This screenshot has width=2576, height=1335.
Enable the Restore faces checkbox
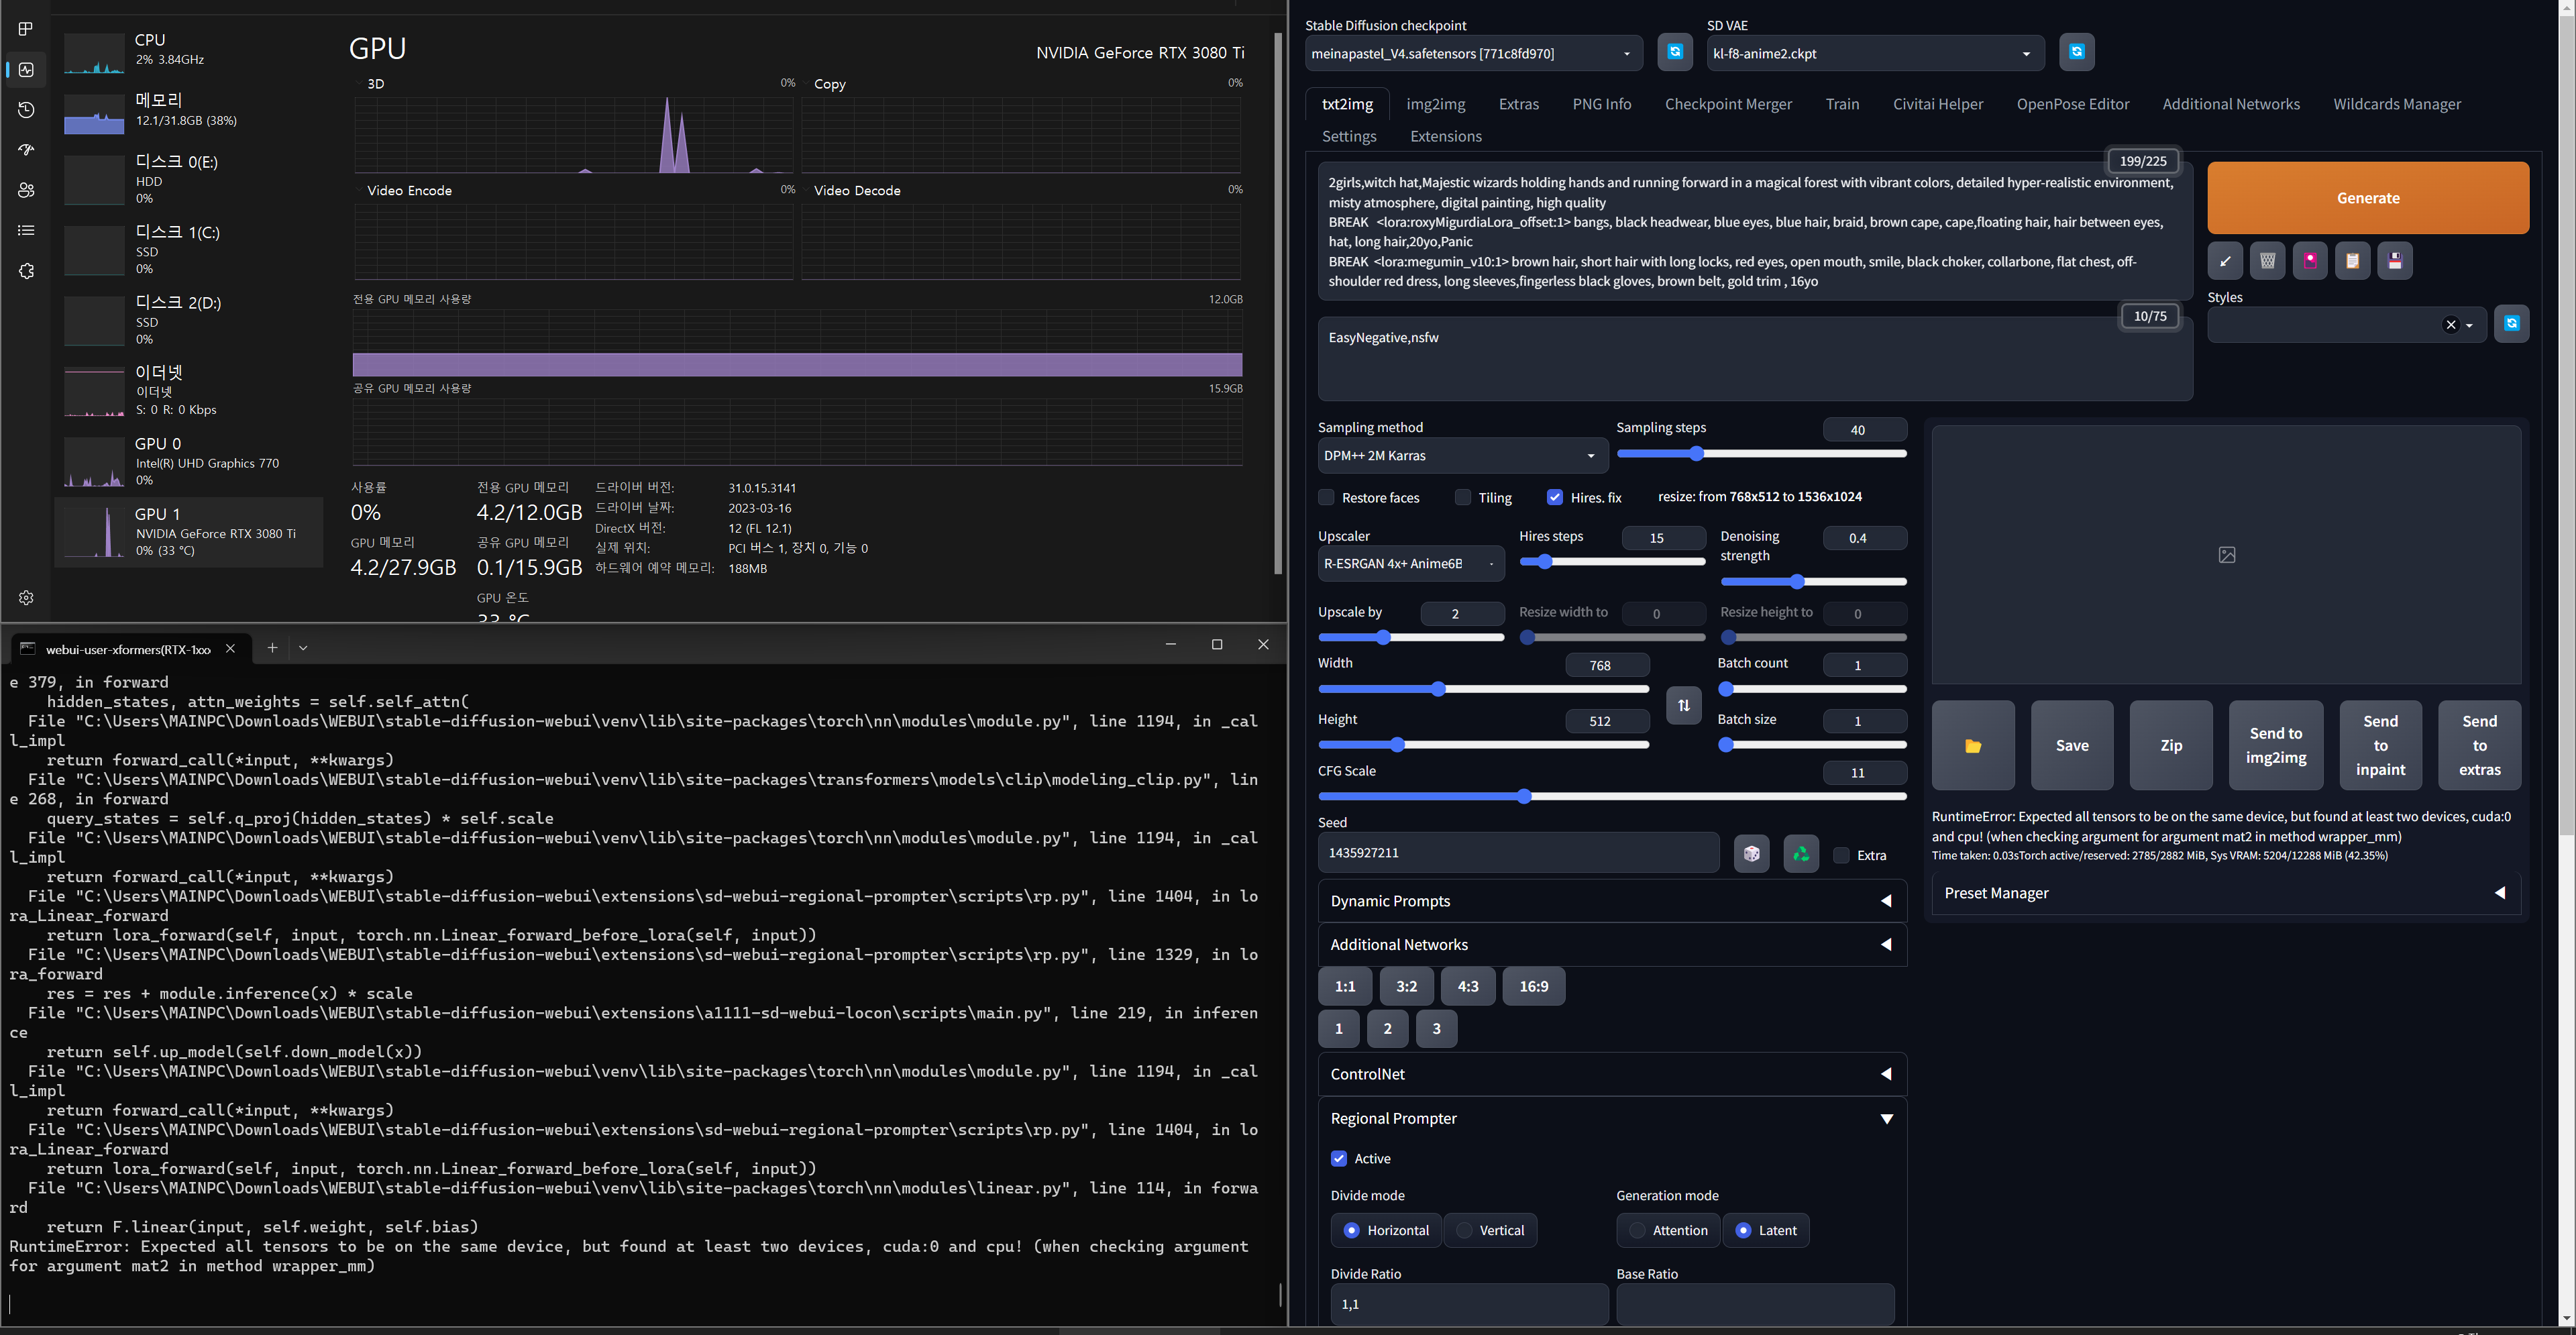tap(1326, 497)
